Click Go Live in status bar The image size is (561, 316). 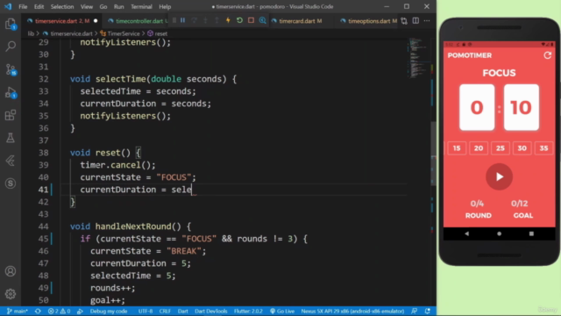click(x=282, y=311)
